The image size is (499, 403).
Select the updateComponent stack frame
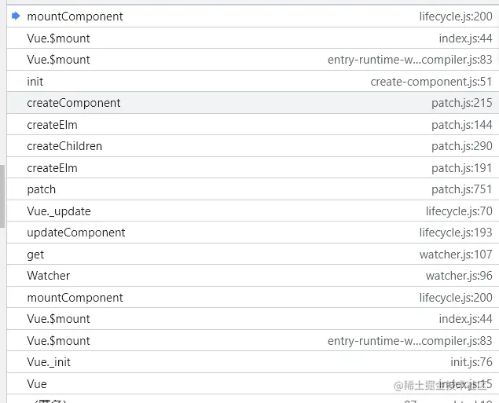pos(76,233)
